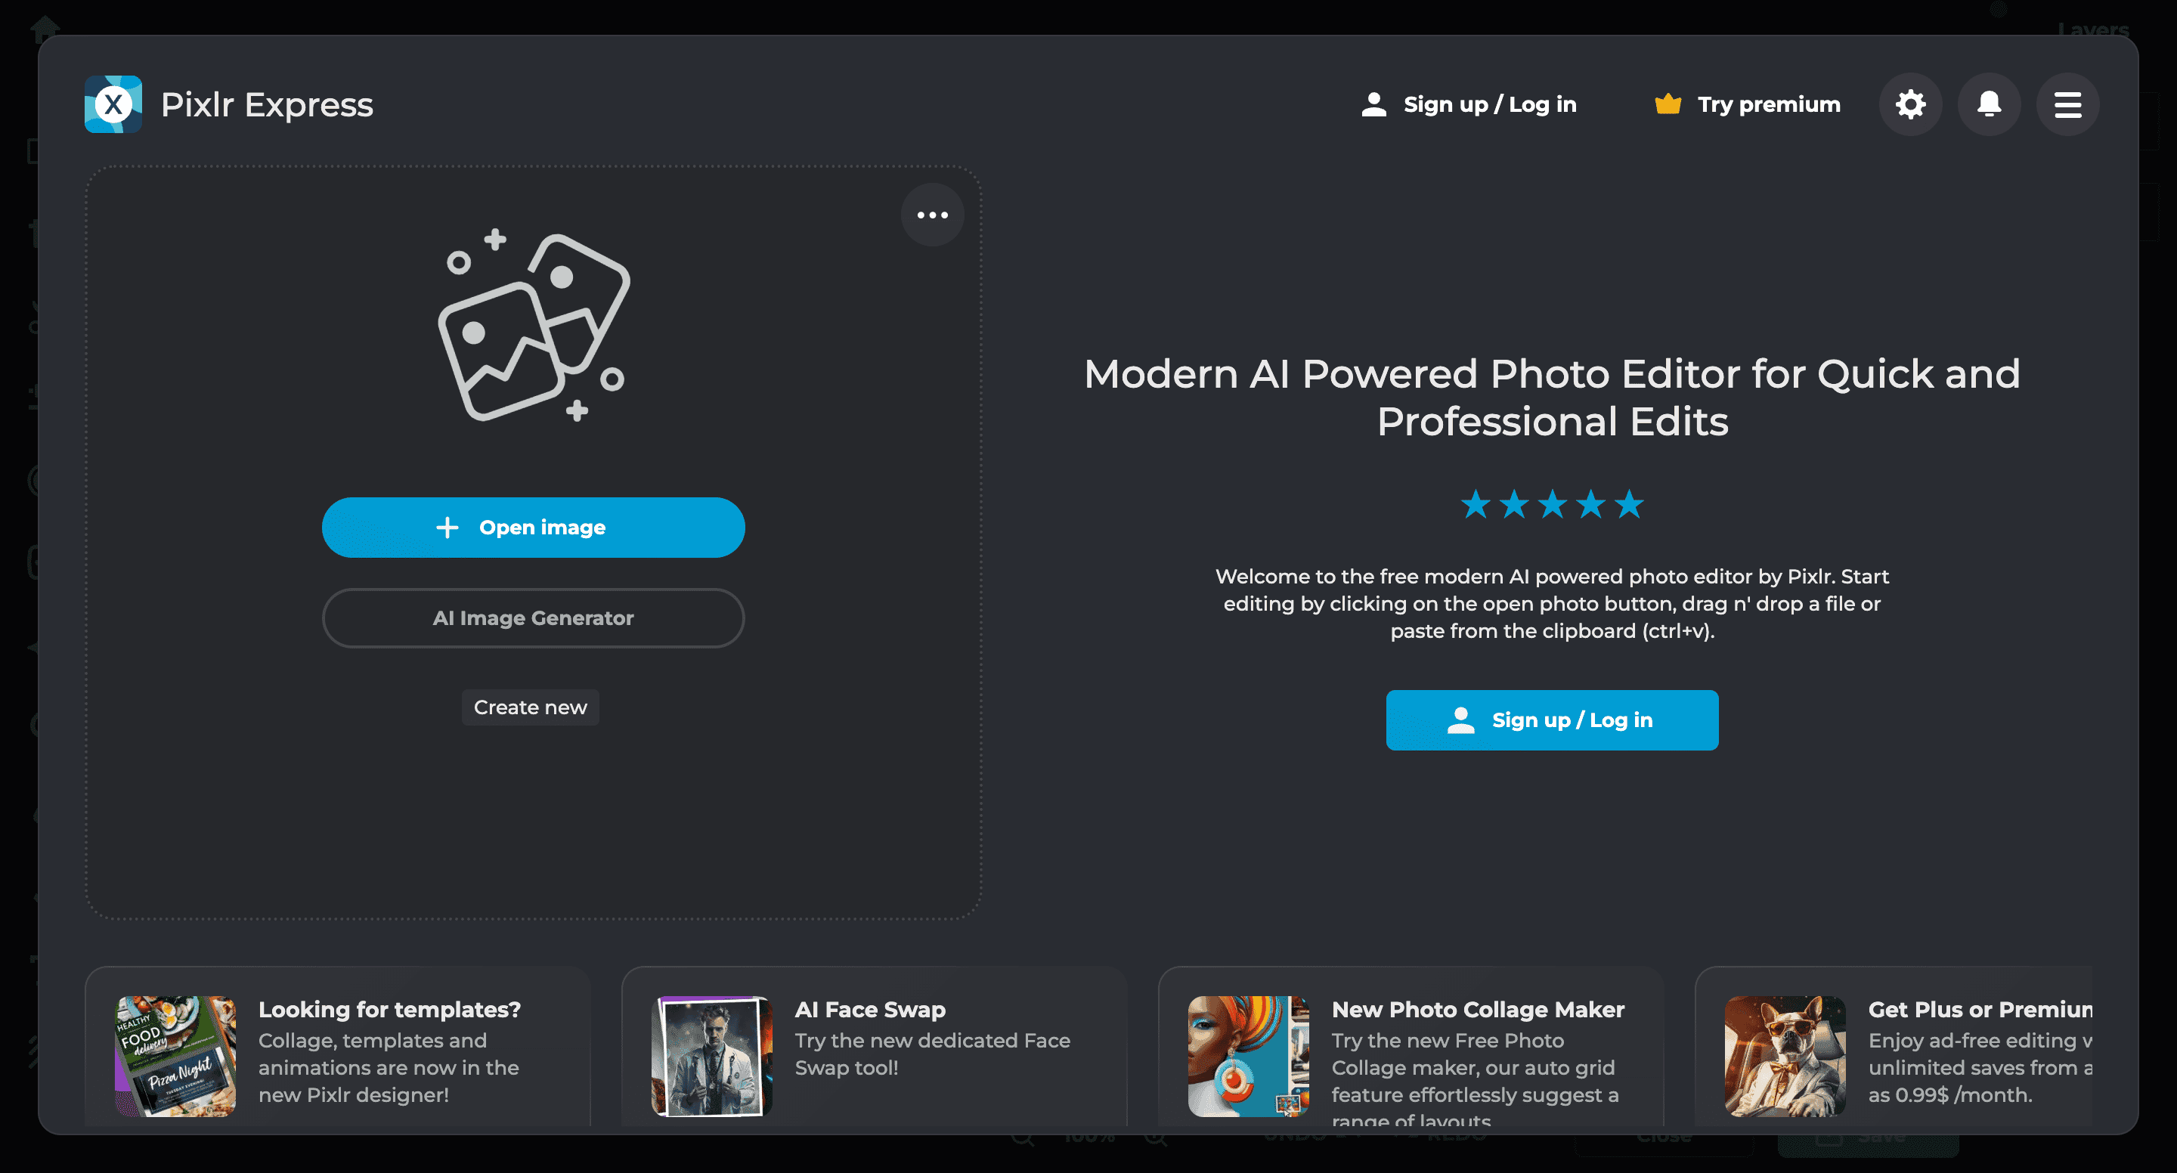Image resolution: width=2177 pixels, height=1173 pixels.
Task: Click the AI Face Swap card title
Action: pos(869,1009)
